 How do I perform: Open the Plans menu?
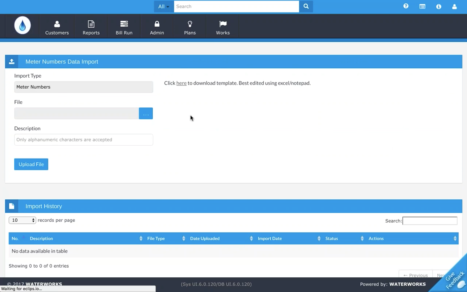point(190,28)
